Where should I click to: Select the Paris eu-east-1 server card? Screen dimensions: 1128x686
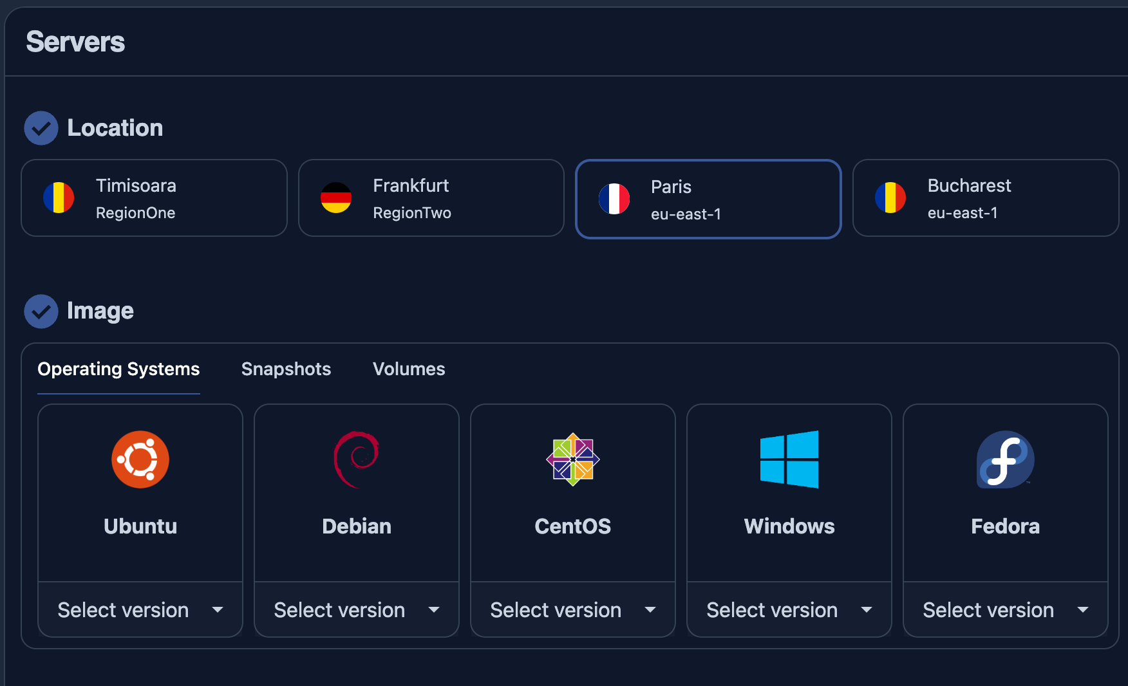click(708, 199)
